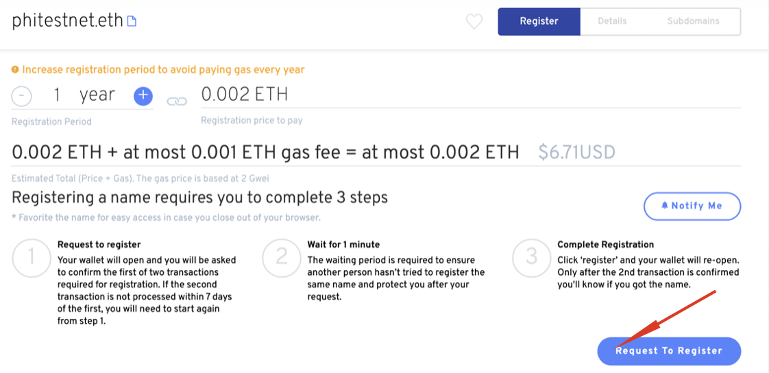
Task: Click the phitestnet.eth domain name heading
Action: 67,21
